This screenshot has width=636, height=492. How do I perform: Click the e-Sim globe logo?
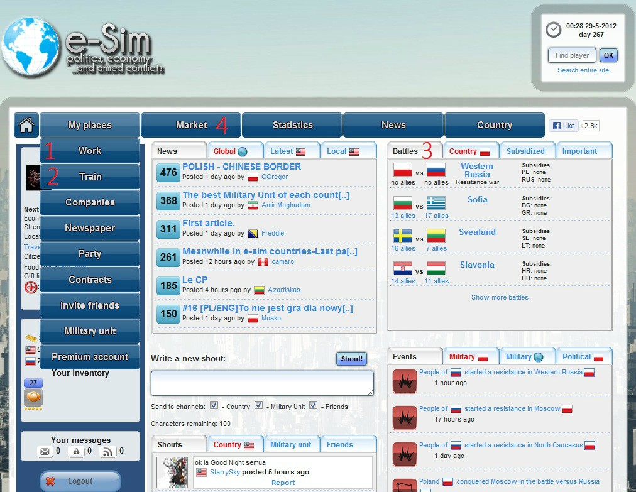click(x=30, y=47)
